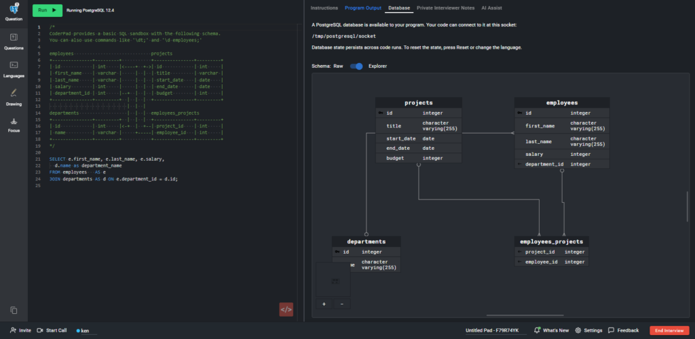This screenshot has width=695, height=339.
Task: Click Invite in the bottom bar
Action: coord(20,330)
